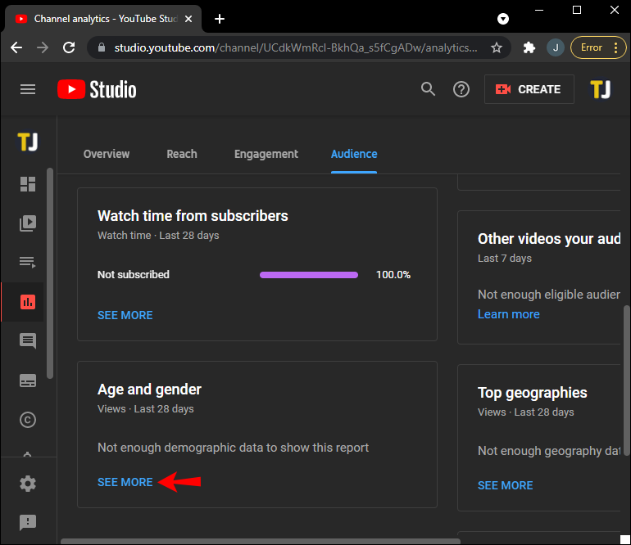Switch to the Overview tab
631x545 pixels.
click(x=107, y=154)
